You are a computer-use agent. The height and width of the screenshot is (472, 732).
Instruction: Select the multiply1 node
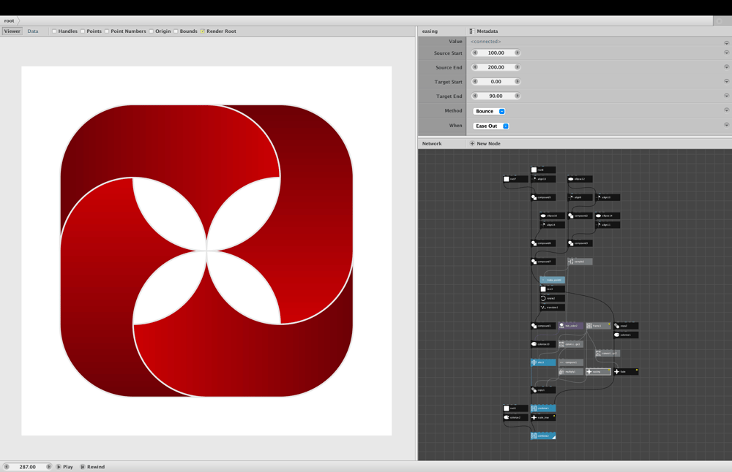pyautogui.click(x=571, y=372)
